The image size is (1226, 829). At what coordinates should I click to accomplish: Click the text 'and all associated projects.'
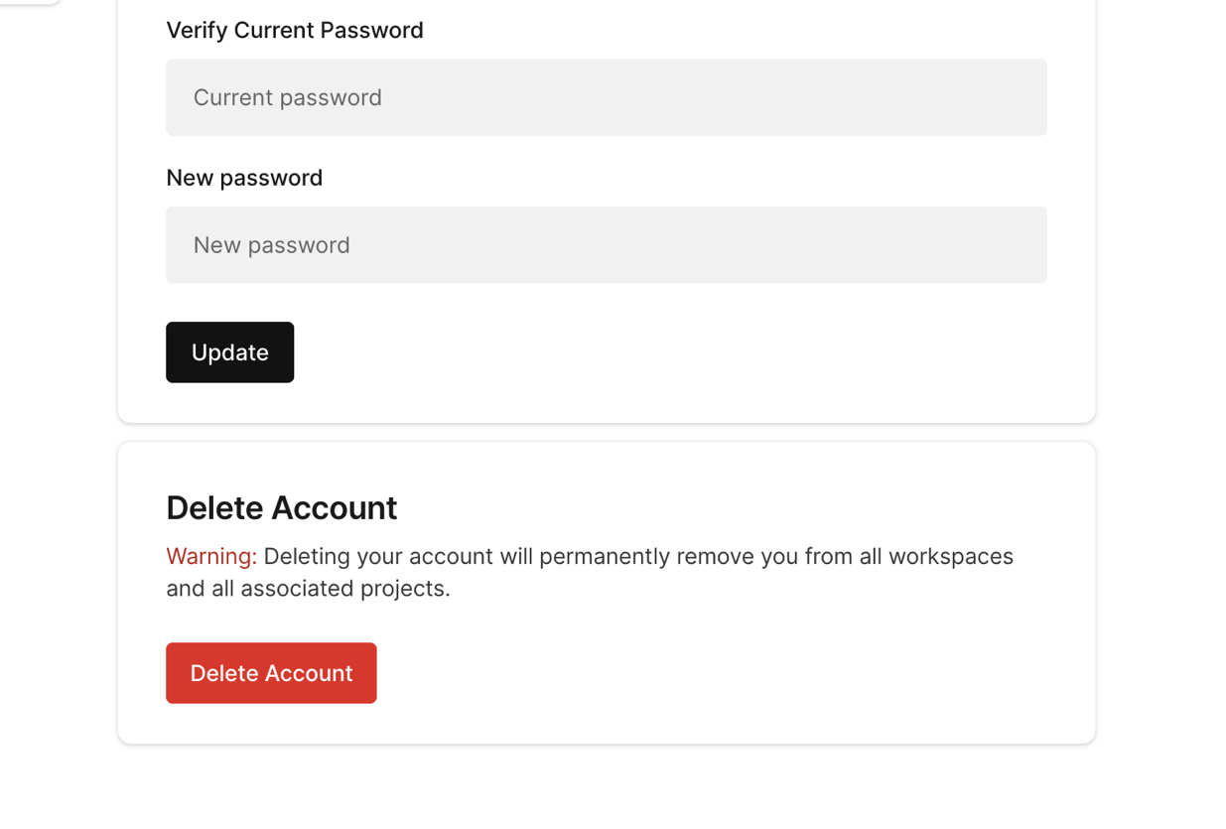click(x=308, y=589)
